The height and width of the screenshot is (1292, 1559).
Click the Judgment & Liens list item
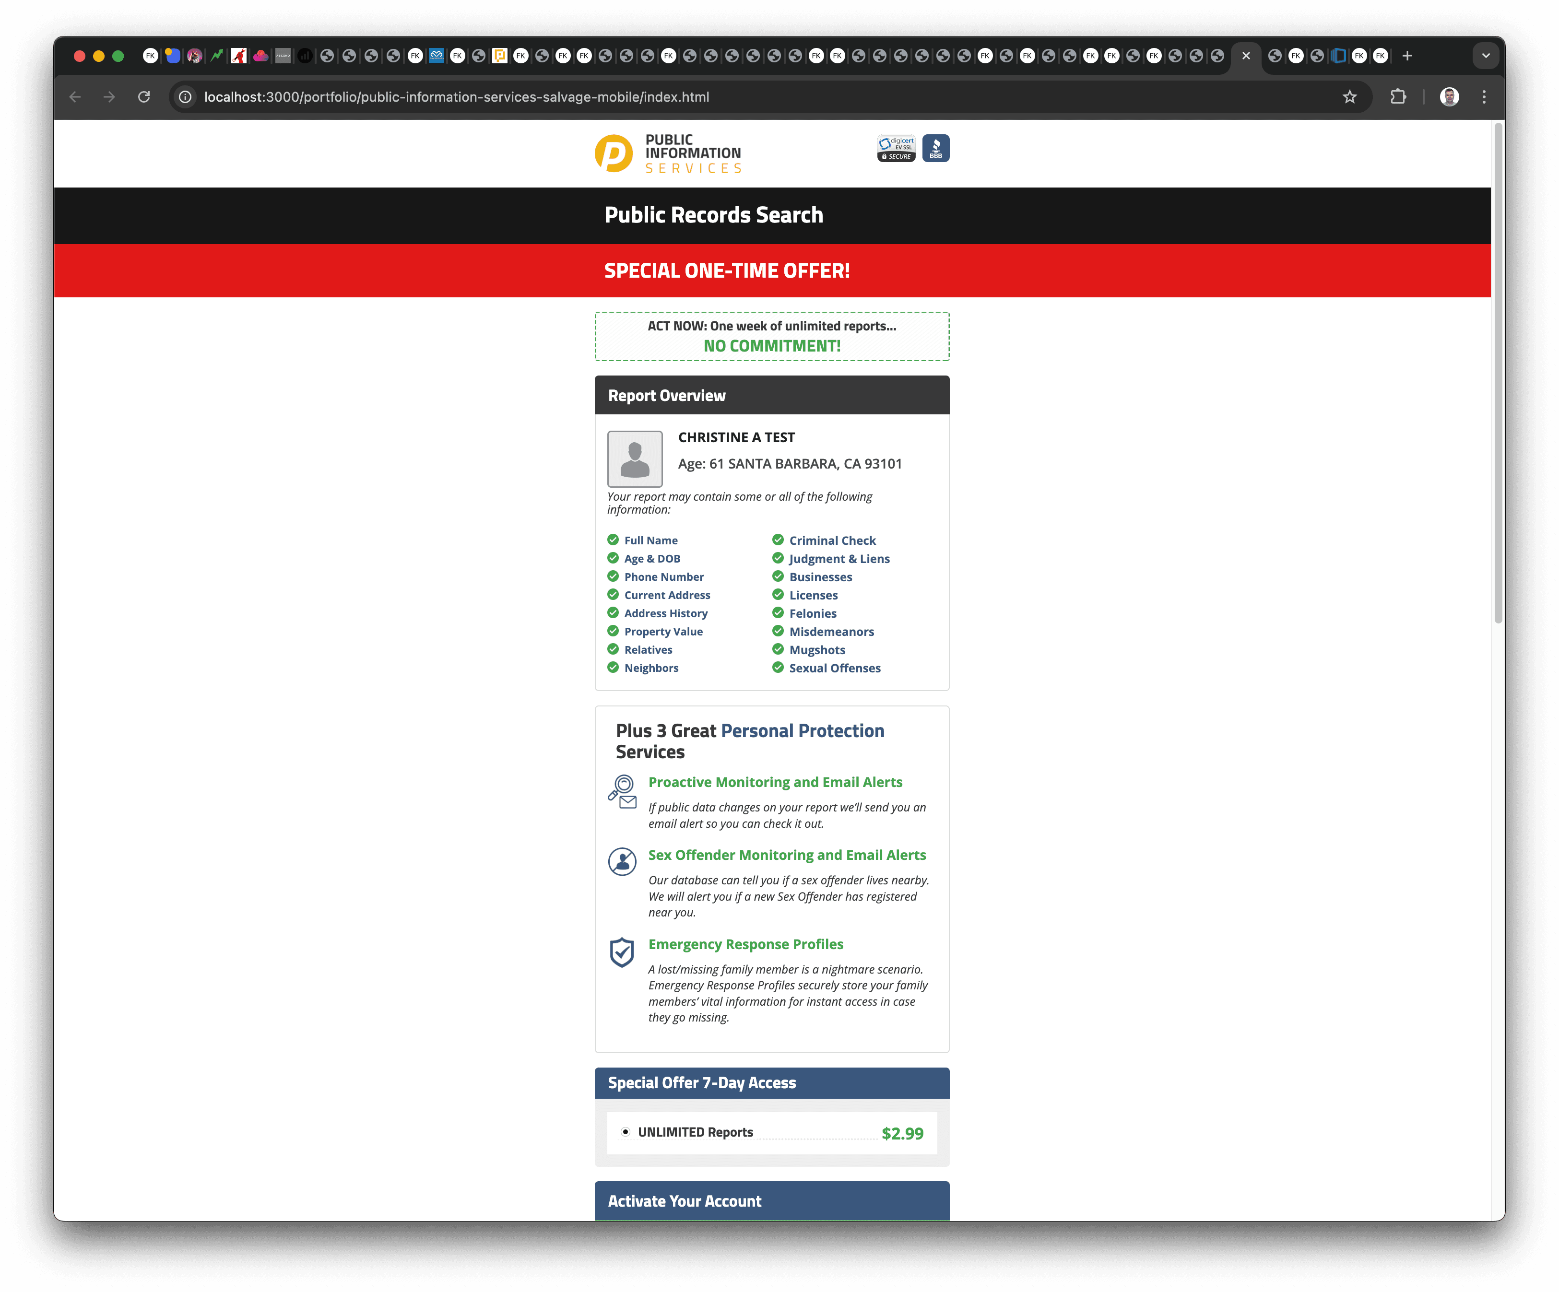(x=839, y=558)
